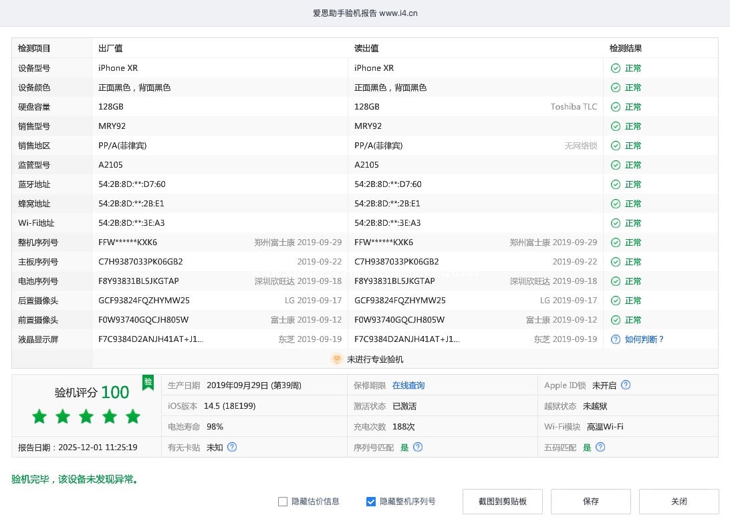
Task: Click the green 验 badge near score
Action: tap(148, 382)
